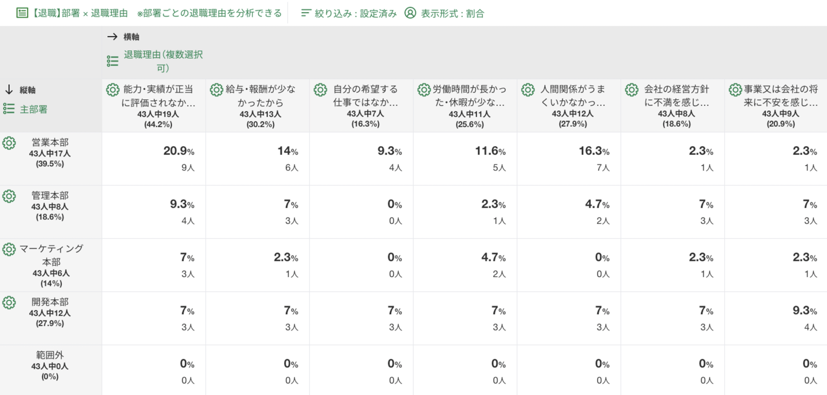827x395 pixels.
Task: Select the 9.3% cell in 開発本部 row
Action: [x=804, y=311]
